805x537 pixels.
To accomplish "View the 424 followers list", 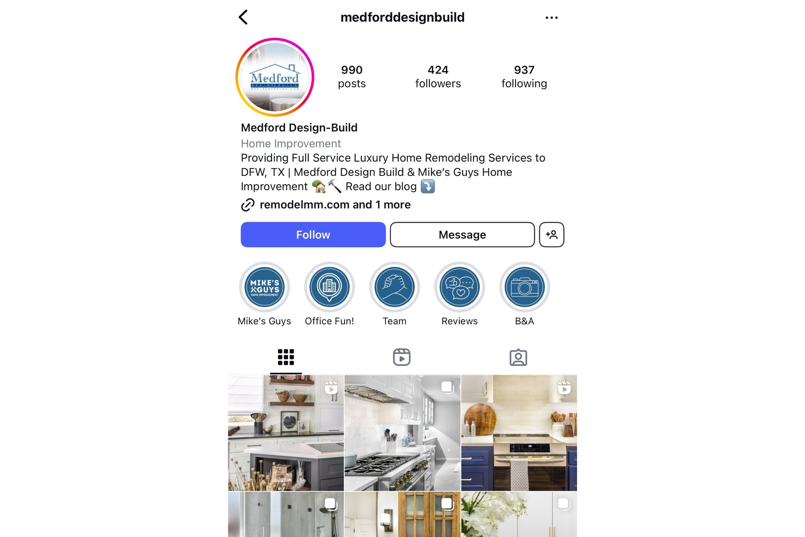I will 438,77.
